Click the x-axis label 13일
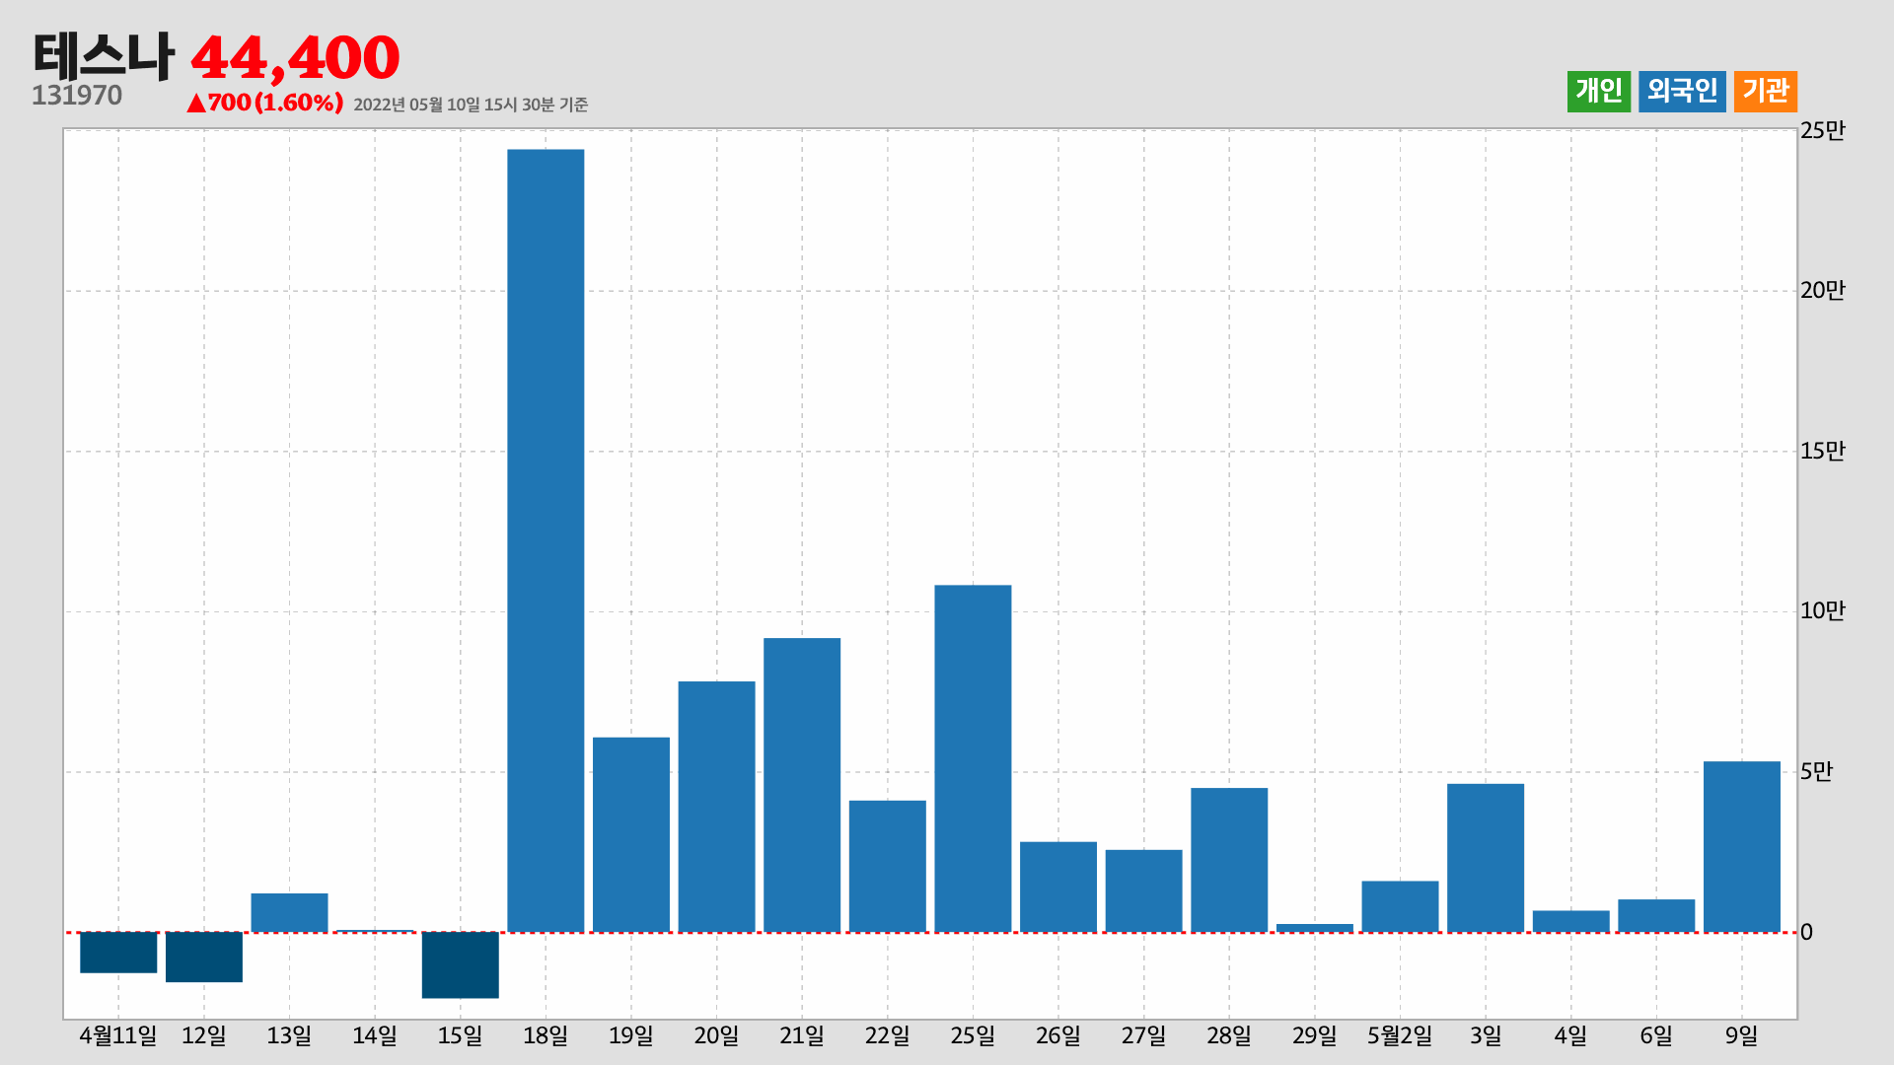 [x=289, y=1035]
